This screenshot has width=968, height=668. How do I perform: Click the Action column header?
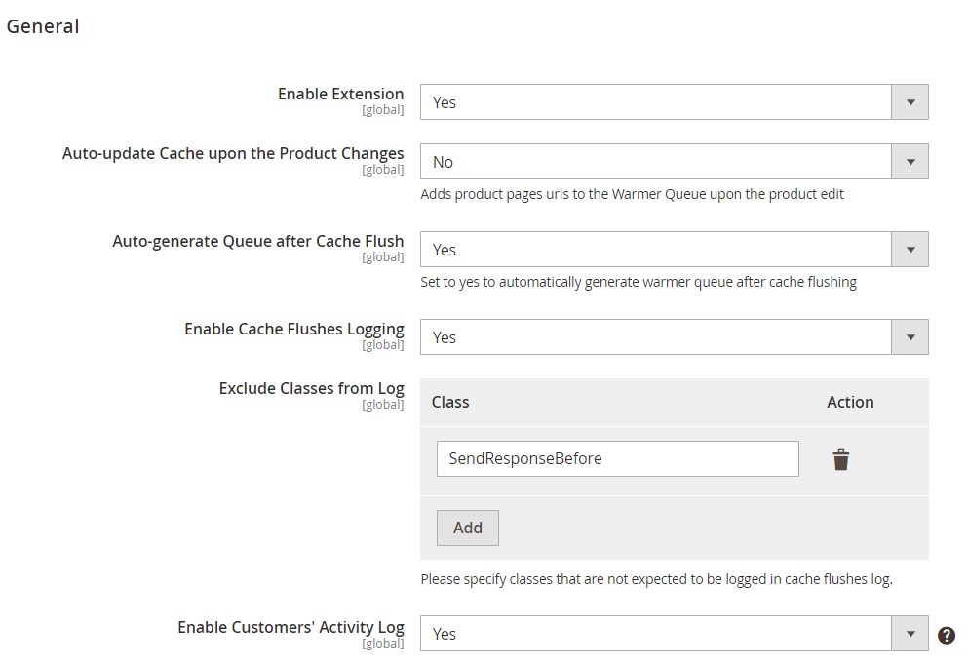[x=850, y=402]
